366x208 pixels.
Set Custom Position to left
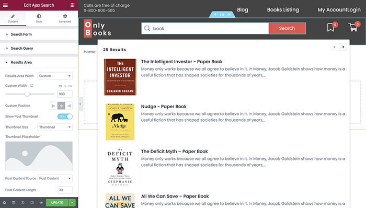pos(54,106)
